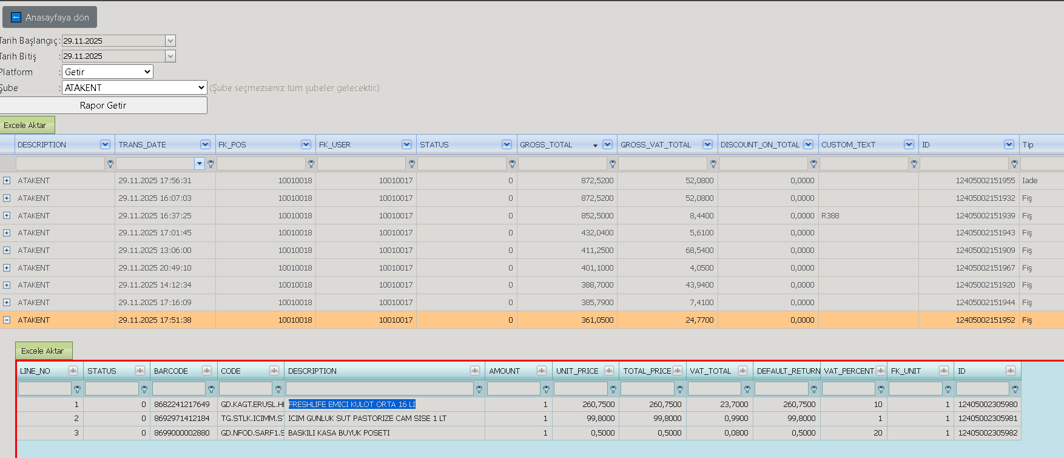
Task: Click Excele Aktar above detail grid
Action: 43,351
